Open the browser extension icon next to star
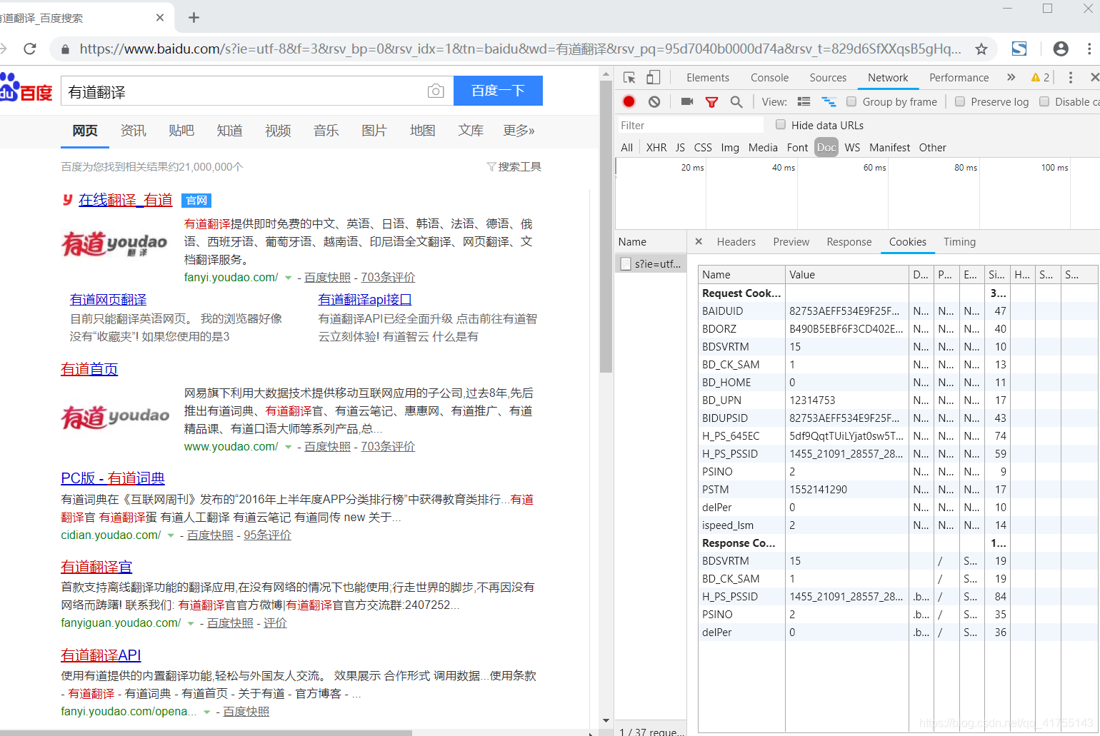This screenshot has width=1100, height=736. tap(1019, 49)
